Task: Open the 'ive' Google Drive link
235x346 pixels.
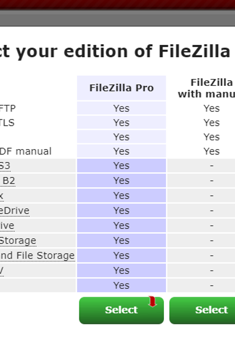Action: [x=7, y=225]
